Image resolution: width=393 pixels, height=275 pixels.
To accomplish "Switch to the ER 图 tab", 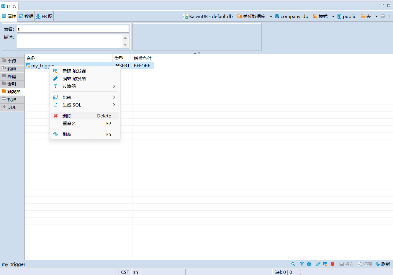I will click(44, 17).
